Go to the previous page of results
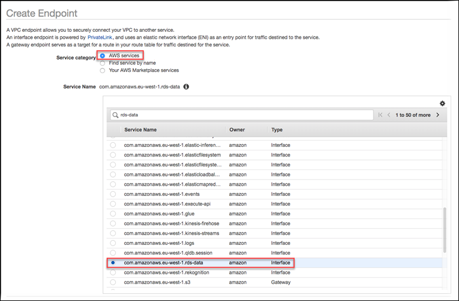Image resolution: width=459 pixels, height=301 pixels. click(389, 115)
